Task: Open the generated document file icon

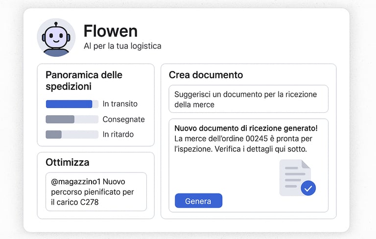Action: [294, 177]
